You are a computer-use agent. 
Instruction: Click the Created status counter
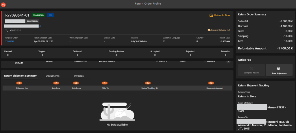point(8,53)
